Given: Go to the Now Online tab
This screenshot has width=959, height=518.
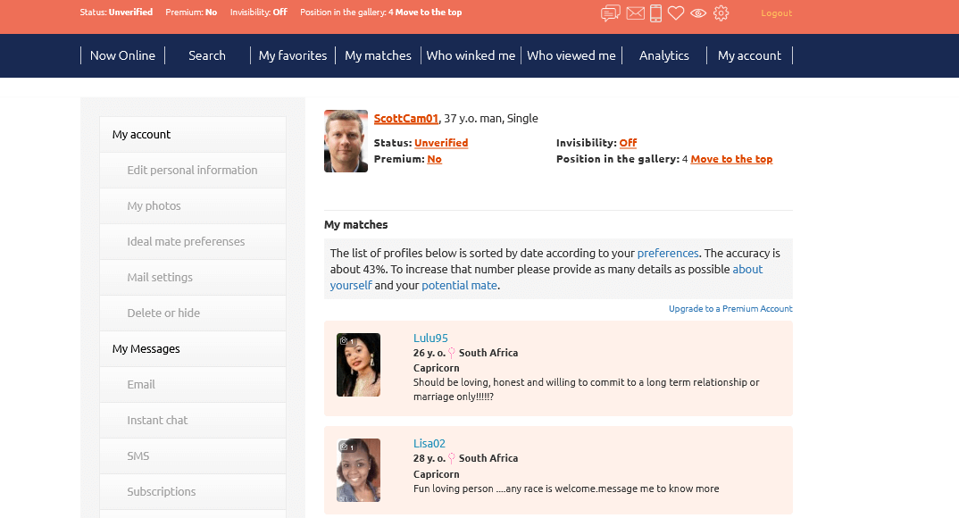Looking at the screenshot, I should pyautogui.click(x=122, y=55).
